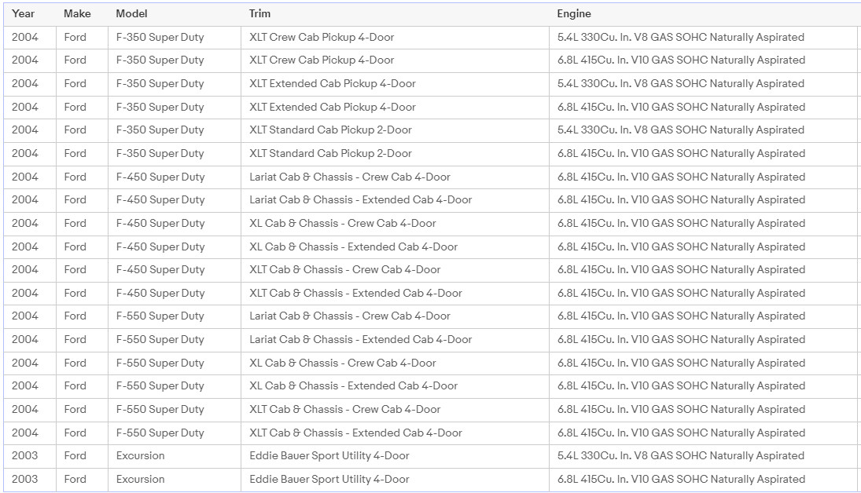Click F-450 'XLT Cab & Chassis - Extended Cab 4-Door' trim
This screenshot has height=493, width=861.
click(356, 294)
